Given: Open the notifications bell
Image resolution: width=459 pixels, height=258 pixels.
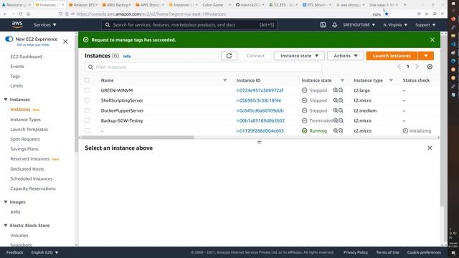Looking at the screenshot, I should (x=334, y=25).
